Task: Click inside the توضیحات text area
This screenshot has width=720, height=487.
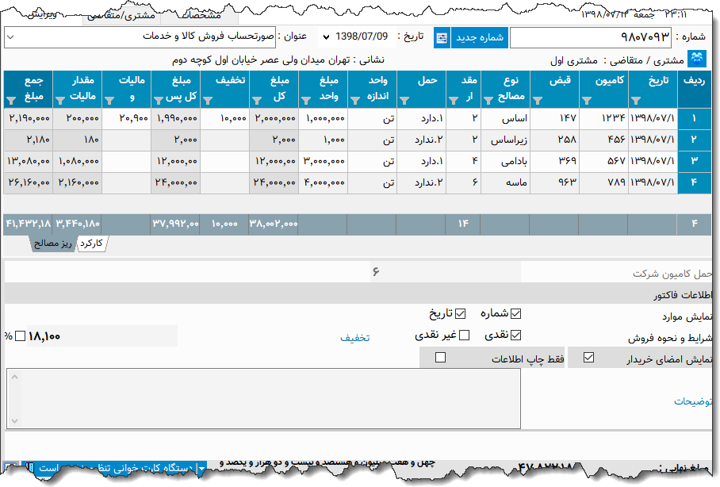Action: [262, 398]
